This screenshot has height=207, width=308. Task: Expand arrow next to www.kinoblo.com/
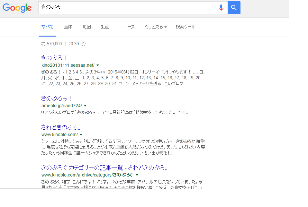pos(81,134)
